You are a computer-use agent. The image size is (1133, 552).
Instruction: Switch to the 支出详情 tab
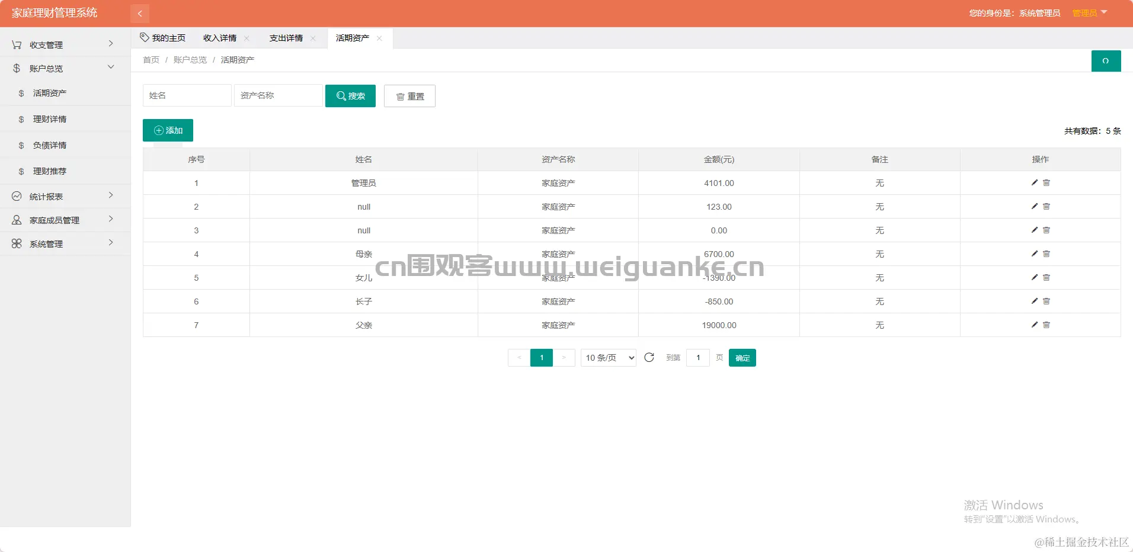[x=286, y=38]
